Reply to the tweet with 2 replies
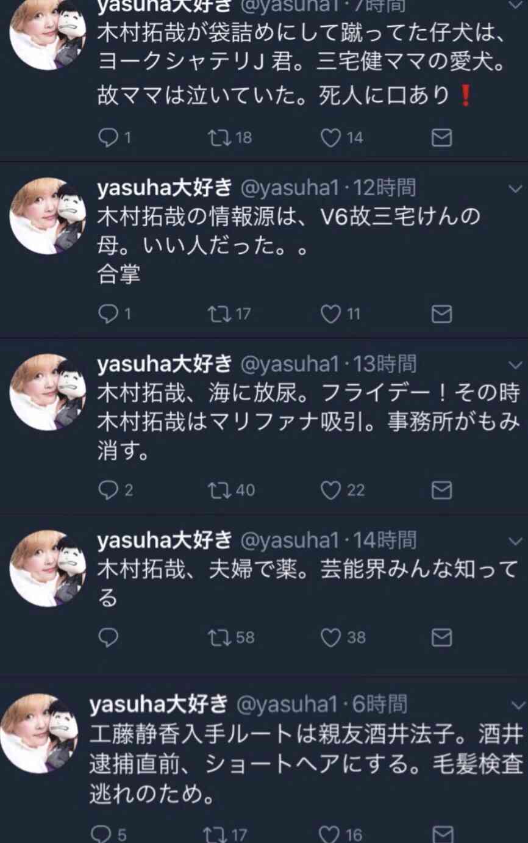 108,490
